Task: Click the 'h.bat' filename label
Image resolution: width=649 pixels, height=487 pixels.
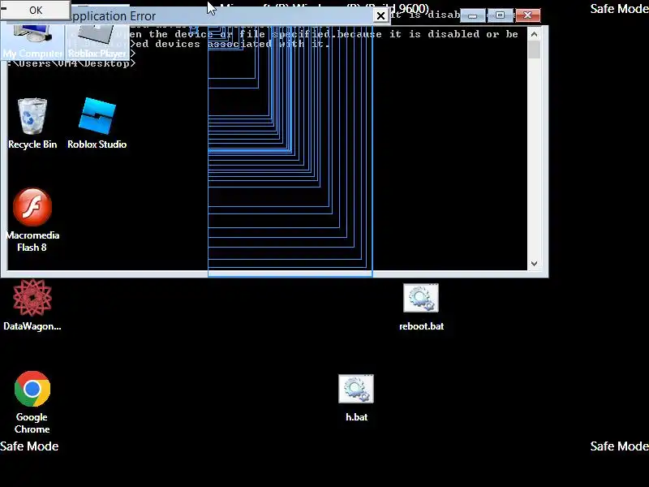Action: pos(356,417)
